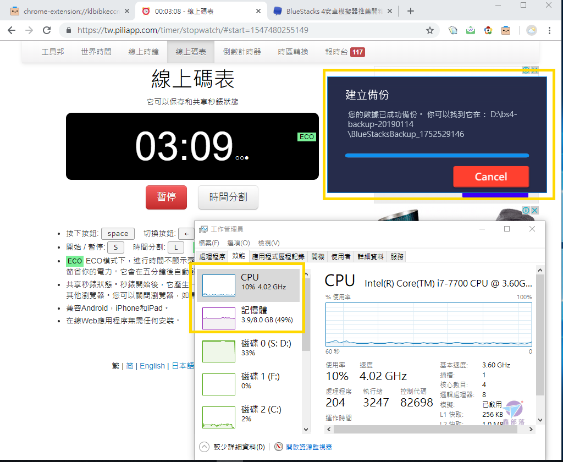Close the ad with the X icon near mug

coord(534,210)
